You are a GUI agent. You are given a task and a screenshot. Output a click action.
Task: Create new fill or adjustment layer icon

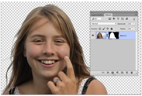pyautogui.click(x=117, y=73)
